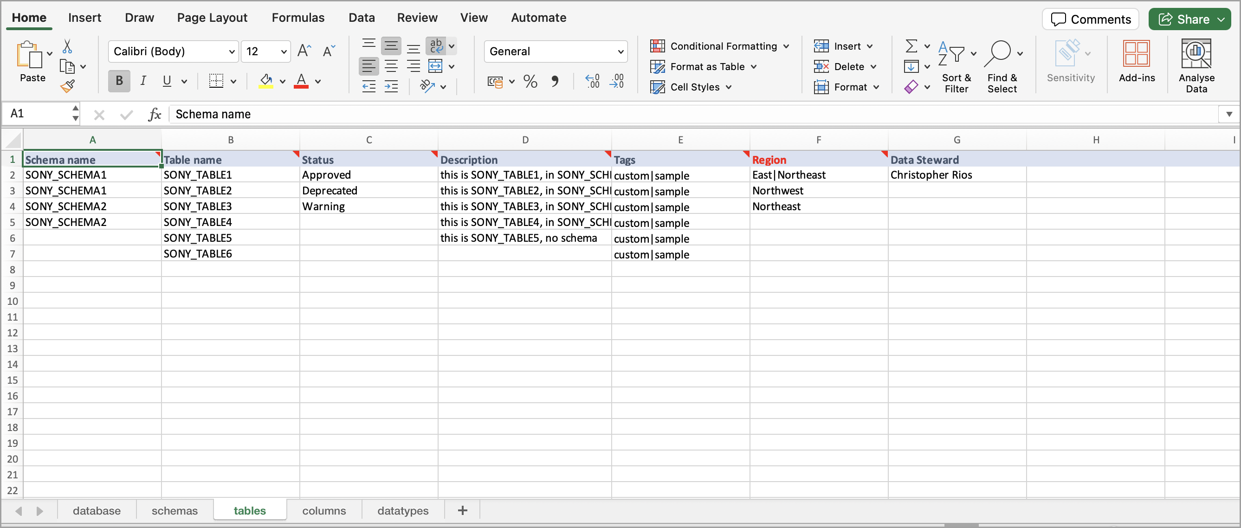Add a new sheet with plus button
Image resolution: width=1241 pixels, height=528 pixels.
point(463,511)
